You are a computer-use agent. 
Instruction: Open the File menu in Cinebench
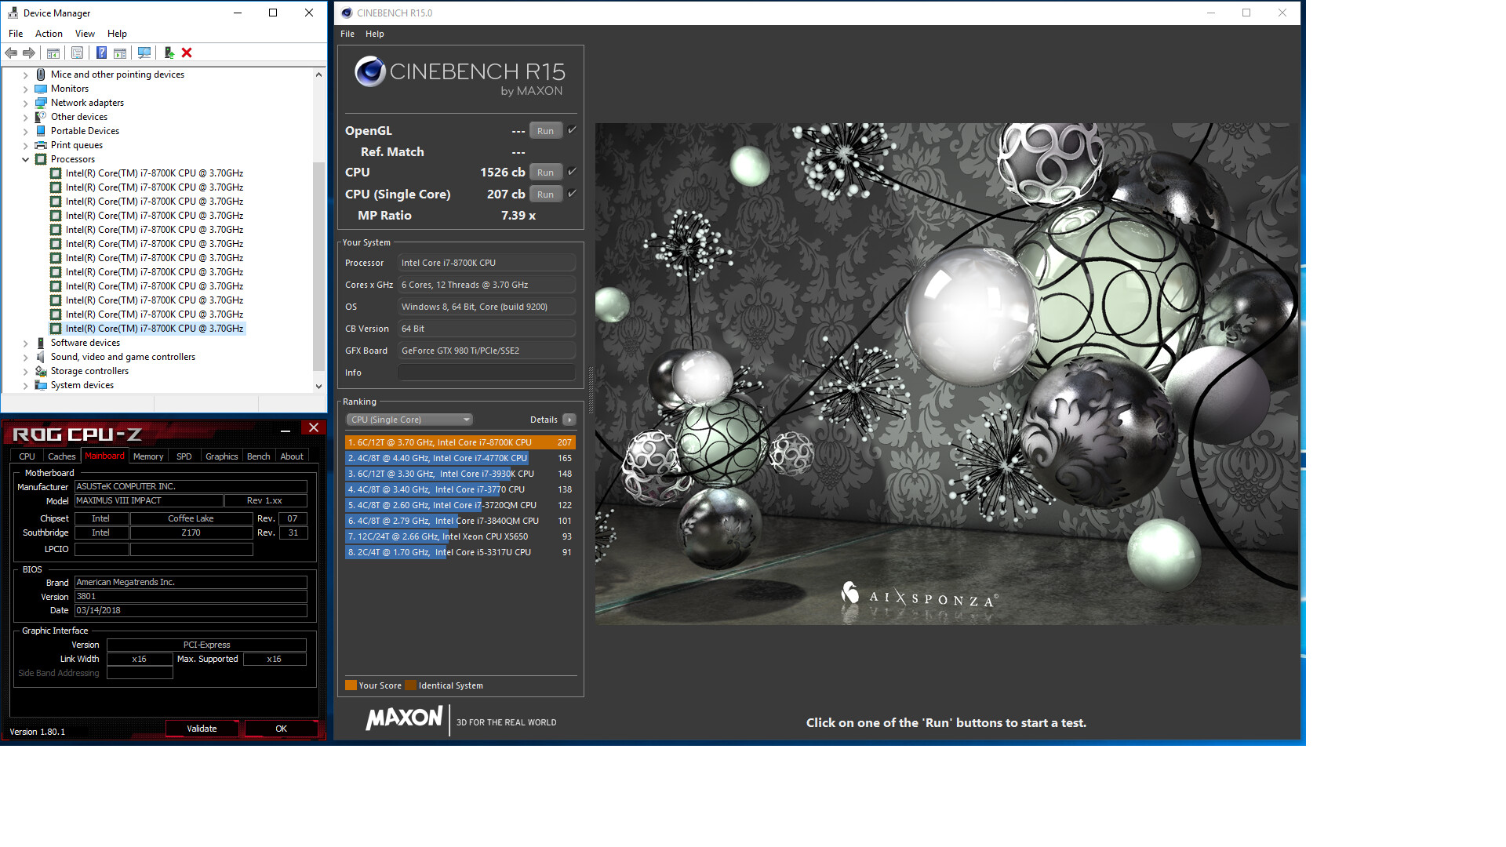[347, 34]
